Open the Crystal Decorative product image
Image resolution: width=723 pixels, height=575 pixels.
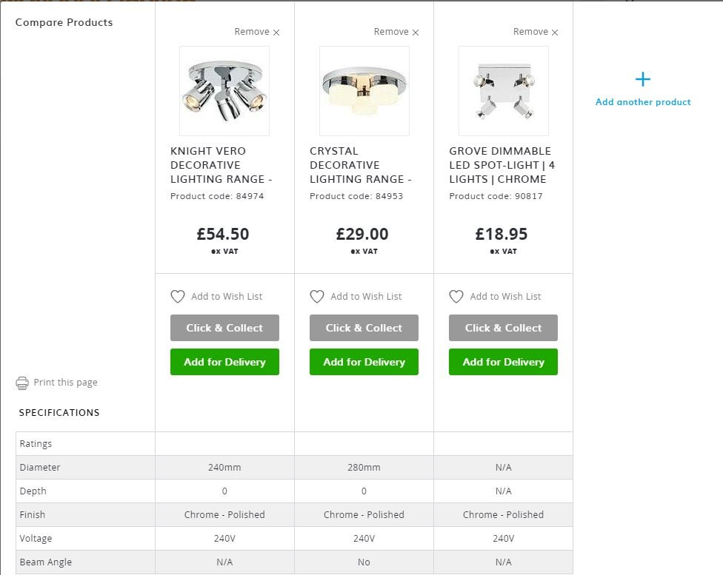tap(364, 91)
